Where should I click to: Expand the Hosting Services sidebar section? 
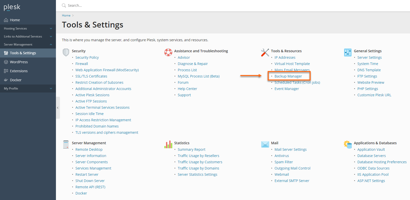coord(28,28)
